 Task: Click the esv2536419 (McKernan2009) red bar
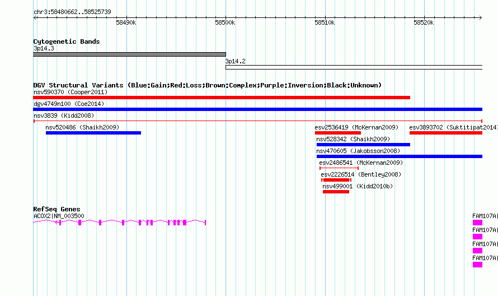click(x=338, y=133)
